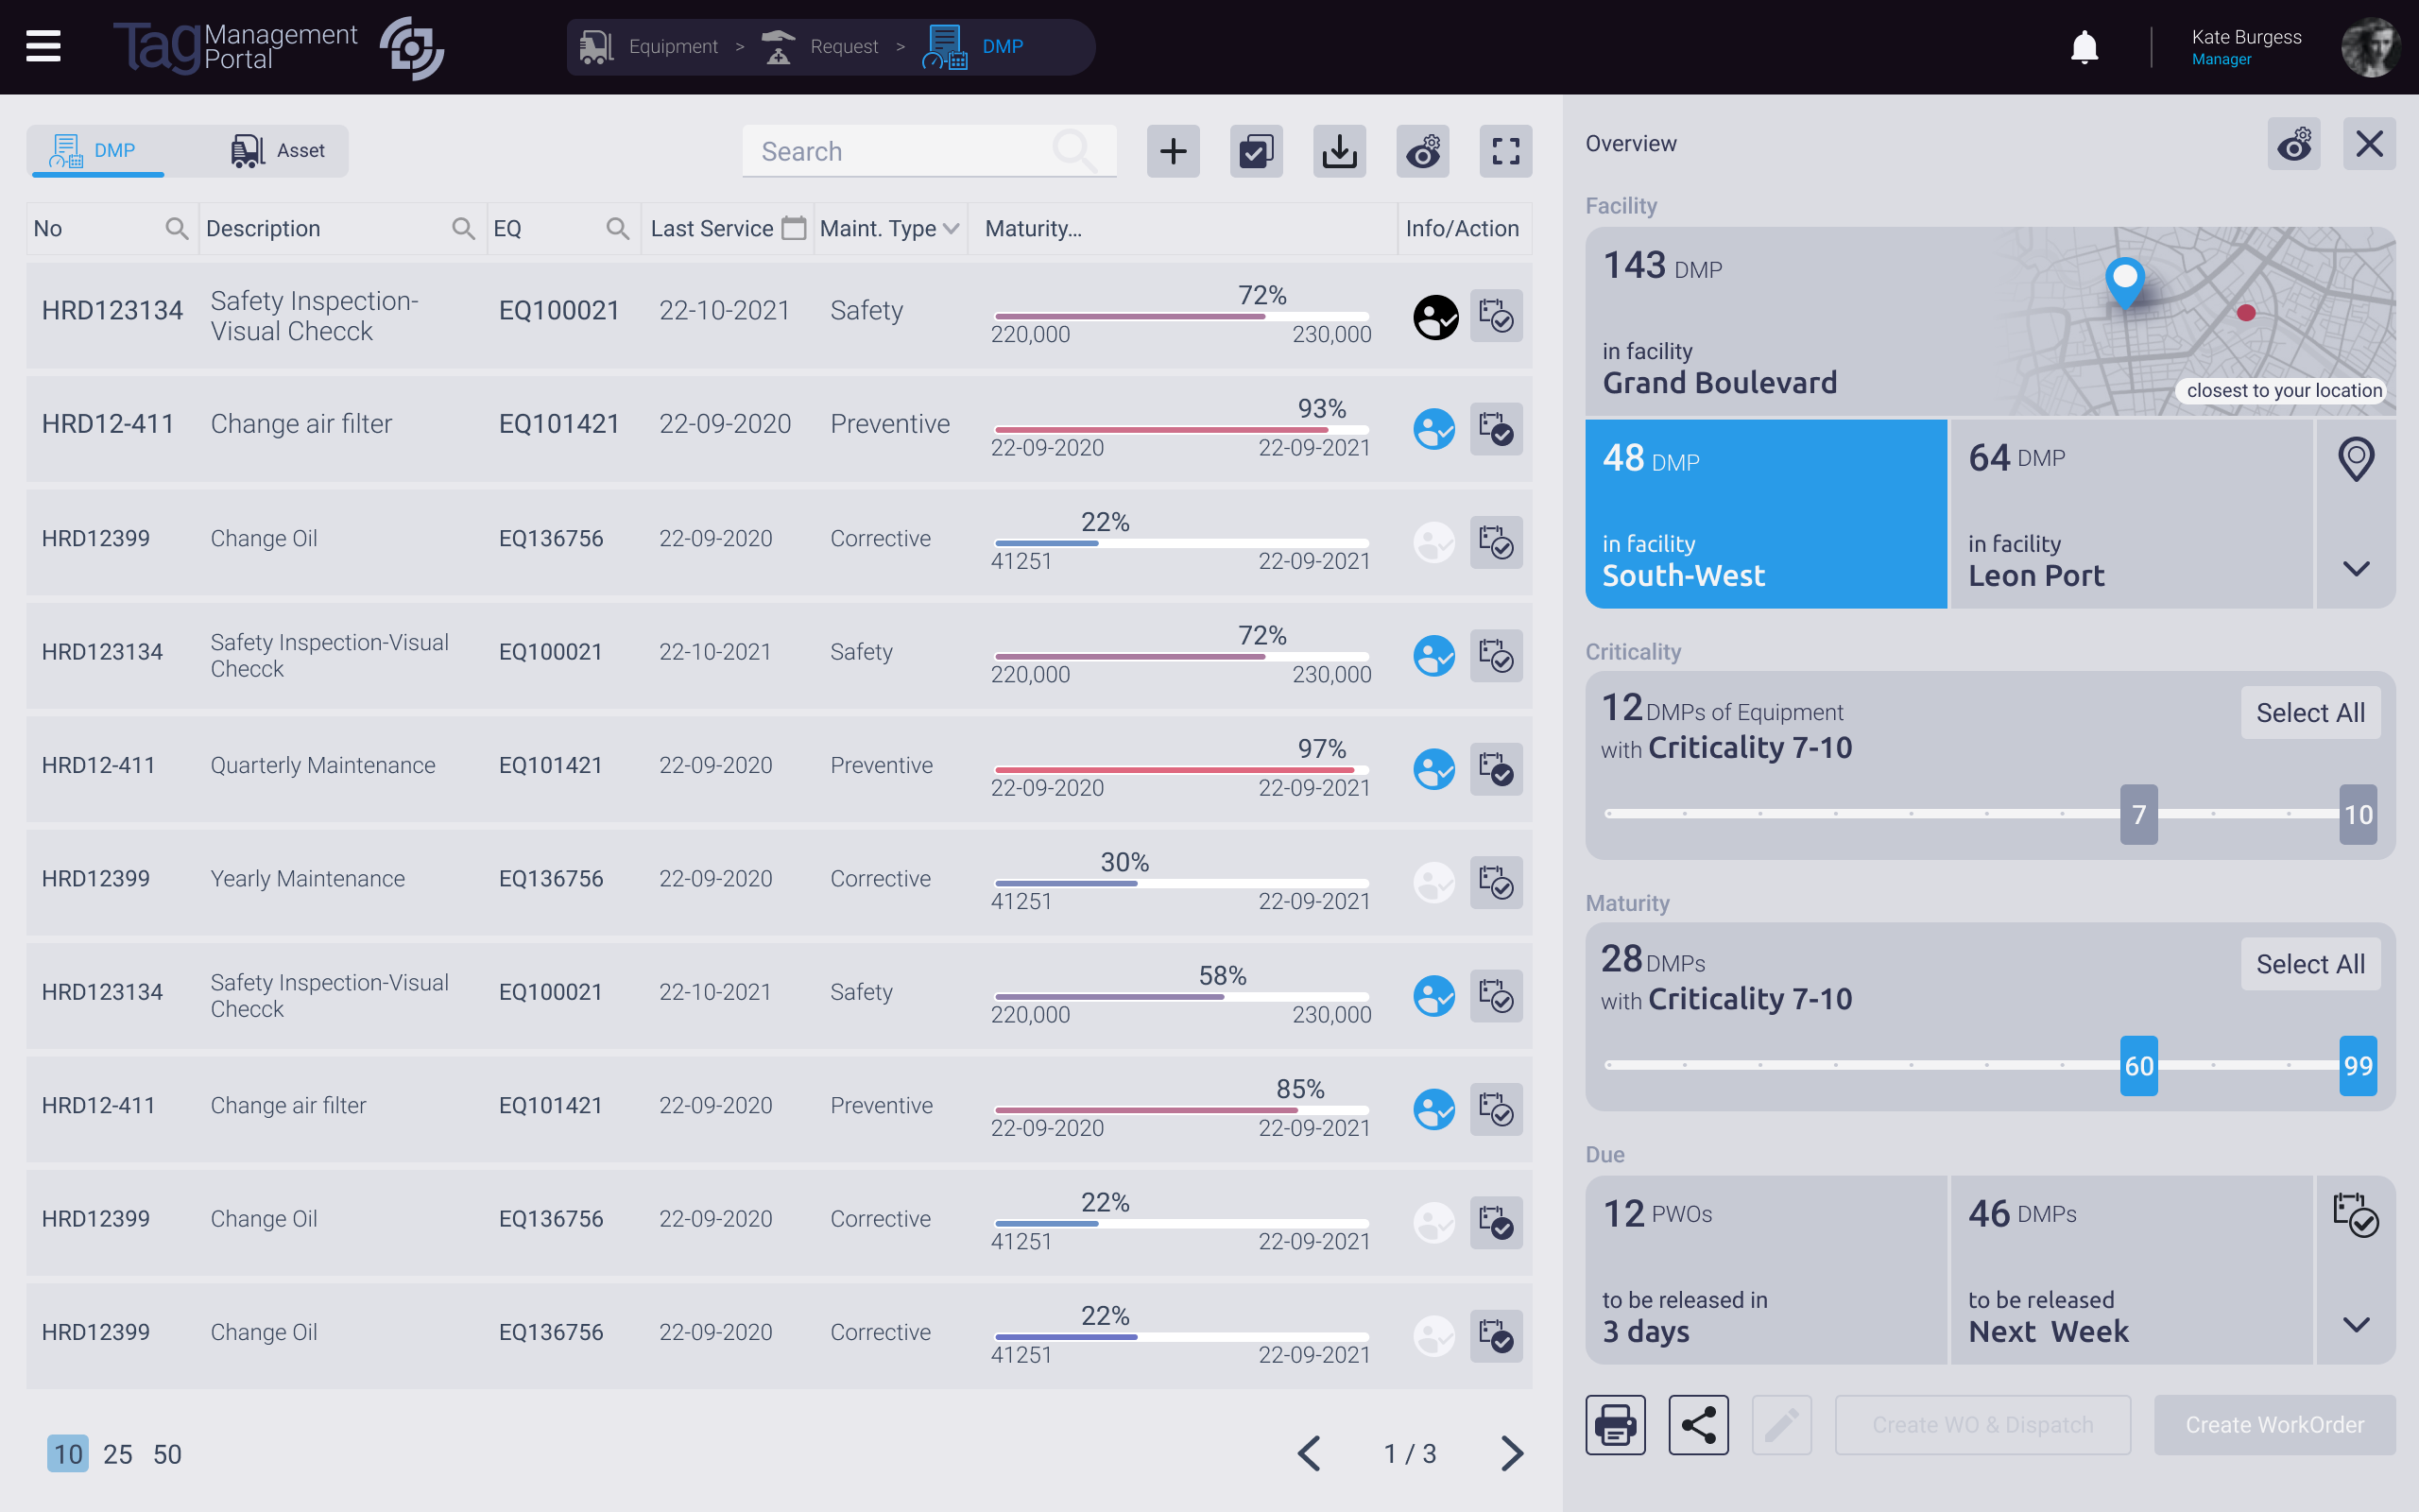Click inside the Search input field
This screenshot has width=2419, height=1512.
900,151
